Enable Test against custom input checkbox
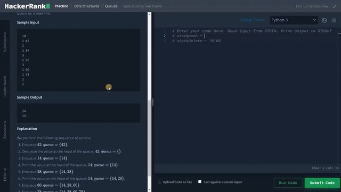Viewport: 341px width, 192px height. pos(200,181)
